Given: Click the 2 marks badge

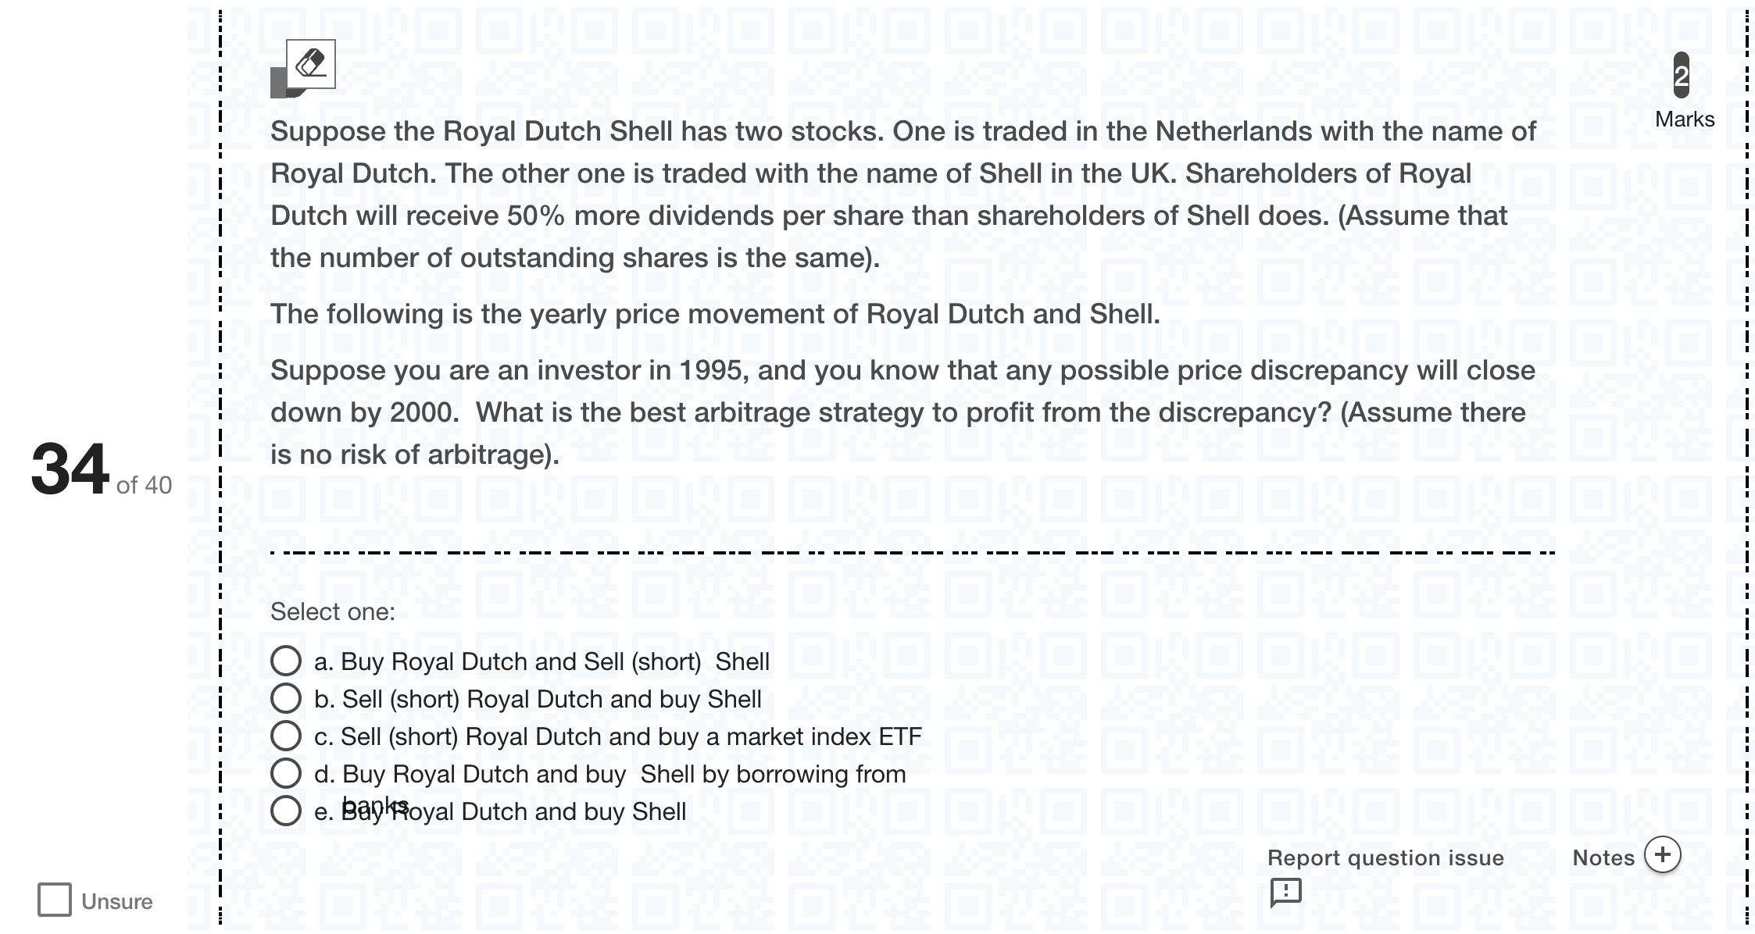Looking at the screenshot, I should pos(1681,76).
